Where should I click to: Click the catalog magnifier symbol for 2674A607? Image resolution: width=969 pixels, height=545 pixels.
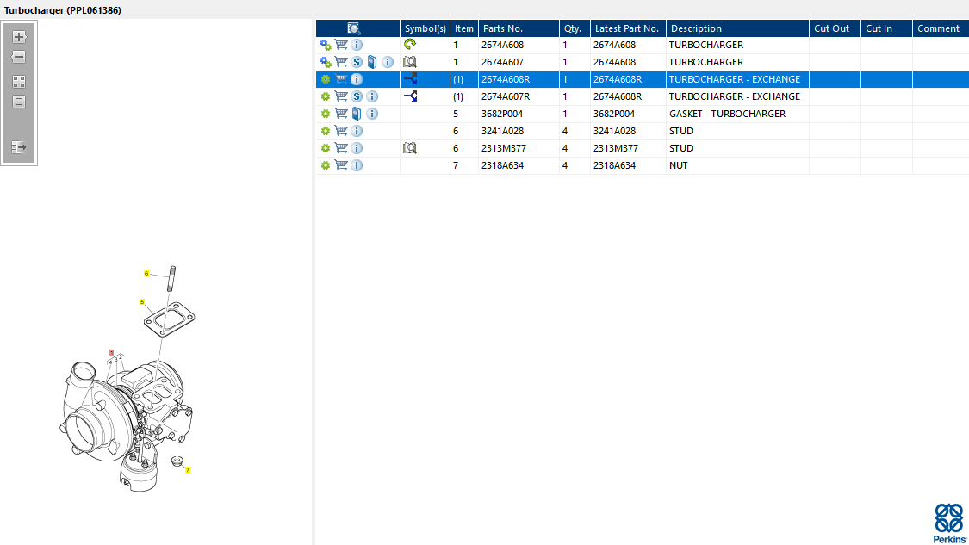[x=410, y=62]
